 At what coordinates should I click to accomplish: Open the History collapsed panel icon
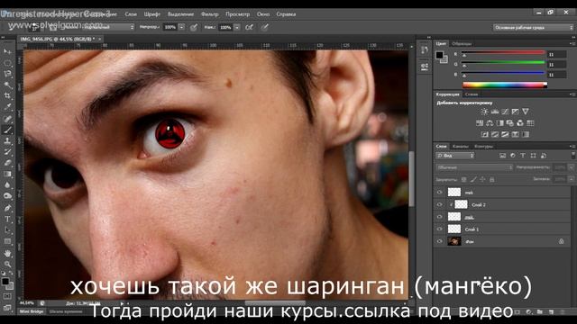tap(425, 50)
